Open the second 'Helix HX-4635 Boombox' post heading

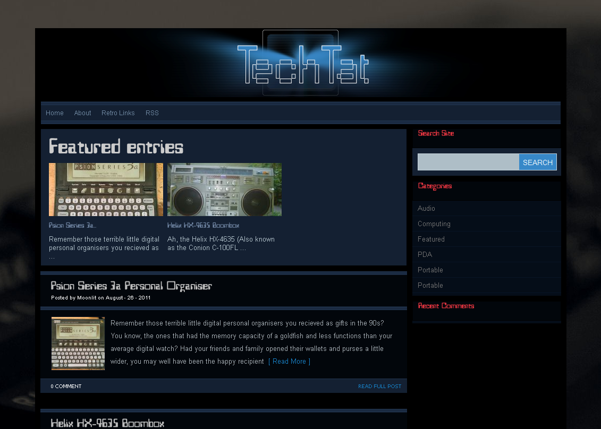(107, 423)
